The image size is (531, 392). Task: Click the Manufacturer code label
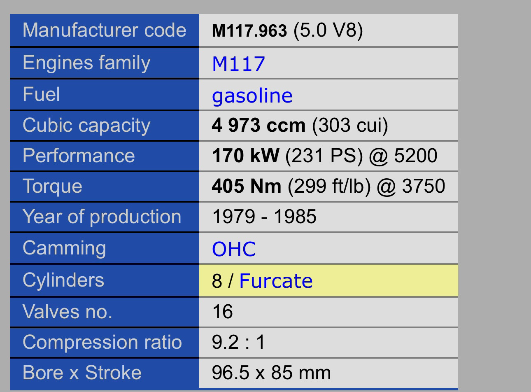tap(105, 30)
